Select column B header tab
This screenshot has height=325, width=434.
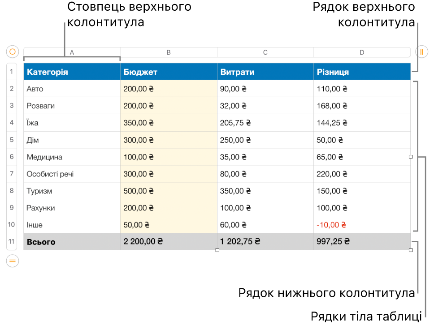pyautogui.click(x=169, y=52)
